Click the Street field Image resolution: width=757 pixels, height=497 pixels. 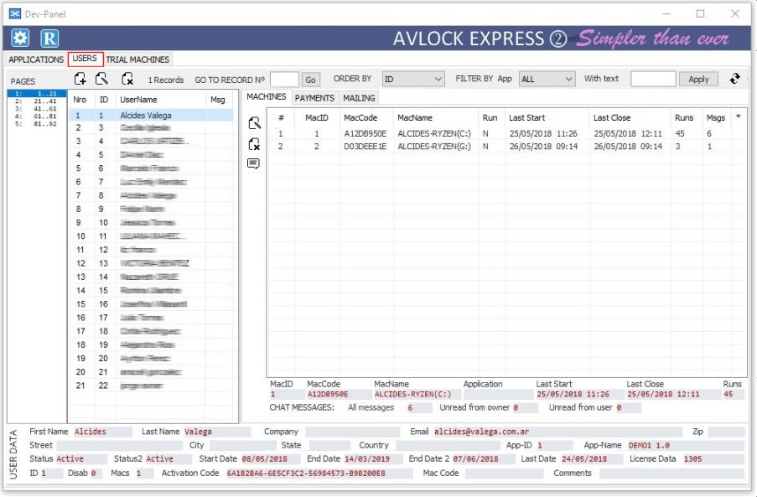[120, 445]
